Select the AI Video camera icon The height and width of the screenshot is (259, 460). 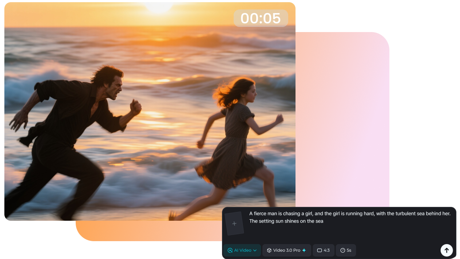(x=231, y=250)
